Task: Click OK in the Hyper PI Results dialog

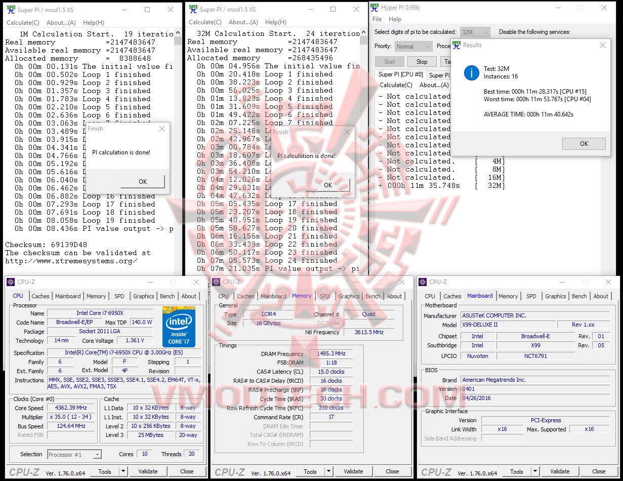Action: (584, 143)
